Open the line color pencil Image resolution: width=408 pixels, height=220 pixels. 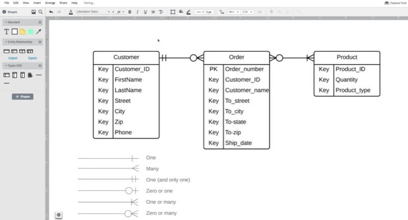coord(189,12)
